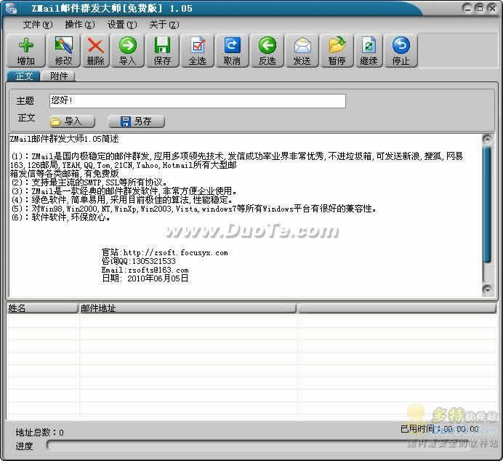Screen dimensions: 503x461
Task: Click the 继续 (Continue) toolbar icon
Action: [369, 45]
